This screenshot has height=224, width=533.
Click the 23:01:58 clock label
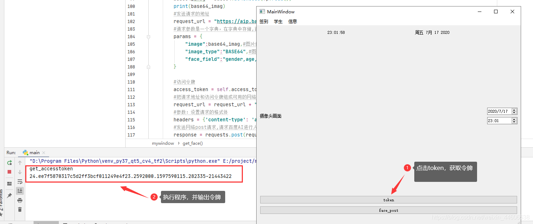[336, 32]
